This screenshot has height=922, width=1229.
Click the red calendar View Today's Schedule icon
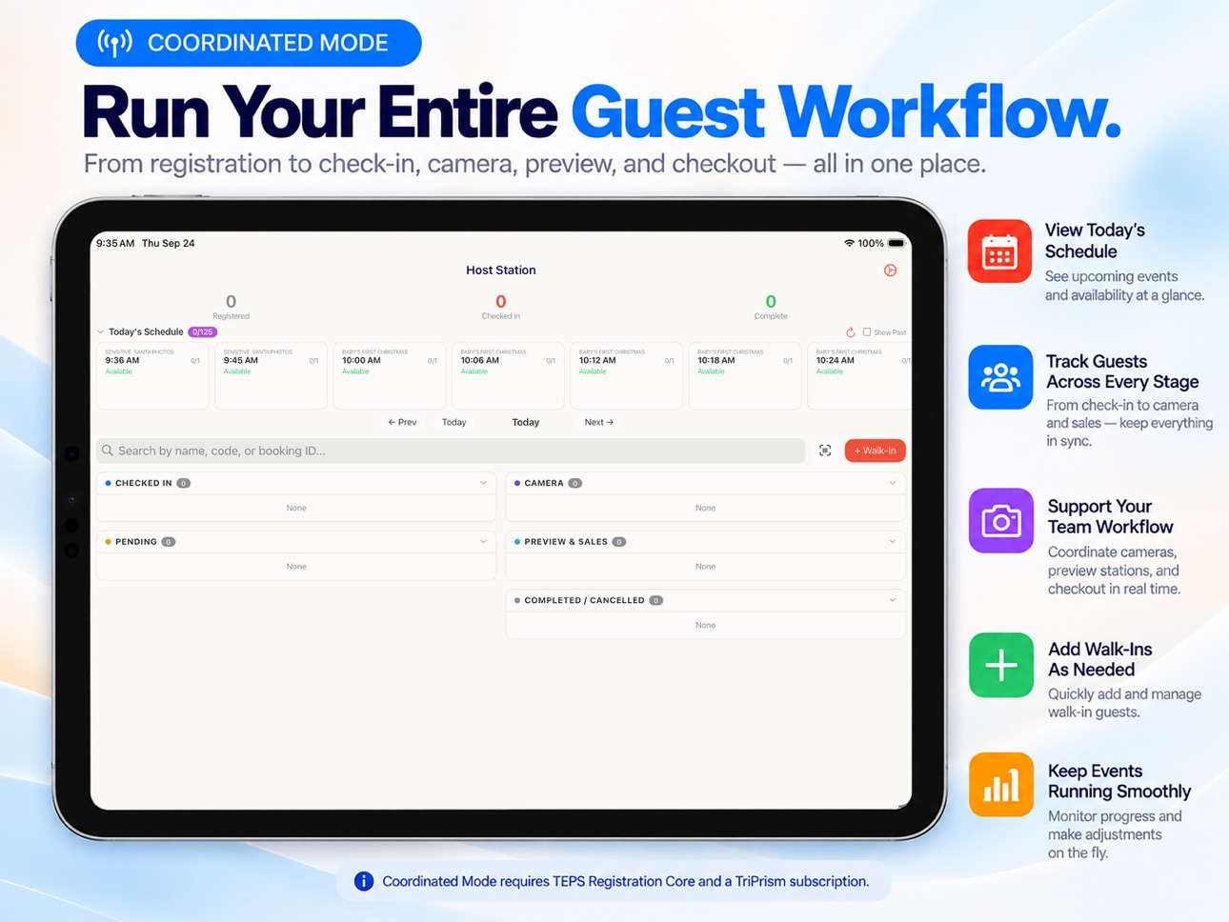999,251
